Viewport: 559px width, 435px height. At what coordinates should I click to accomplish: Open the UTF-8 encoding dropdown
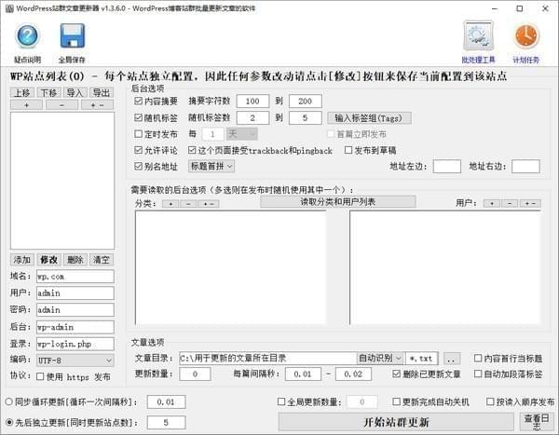pos(75,360)
